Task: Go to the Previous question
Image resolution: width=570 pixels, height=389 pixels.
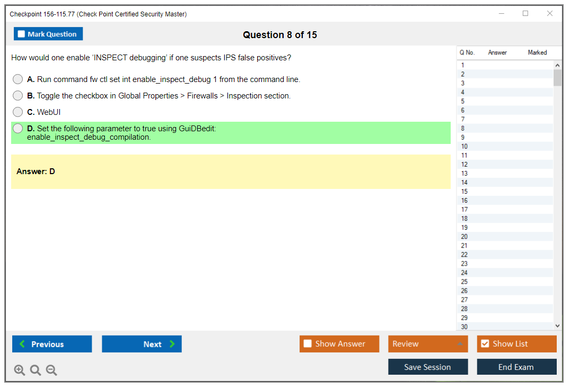Action: tap(52, 344)
